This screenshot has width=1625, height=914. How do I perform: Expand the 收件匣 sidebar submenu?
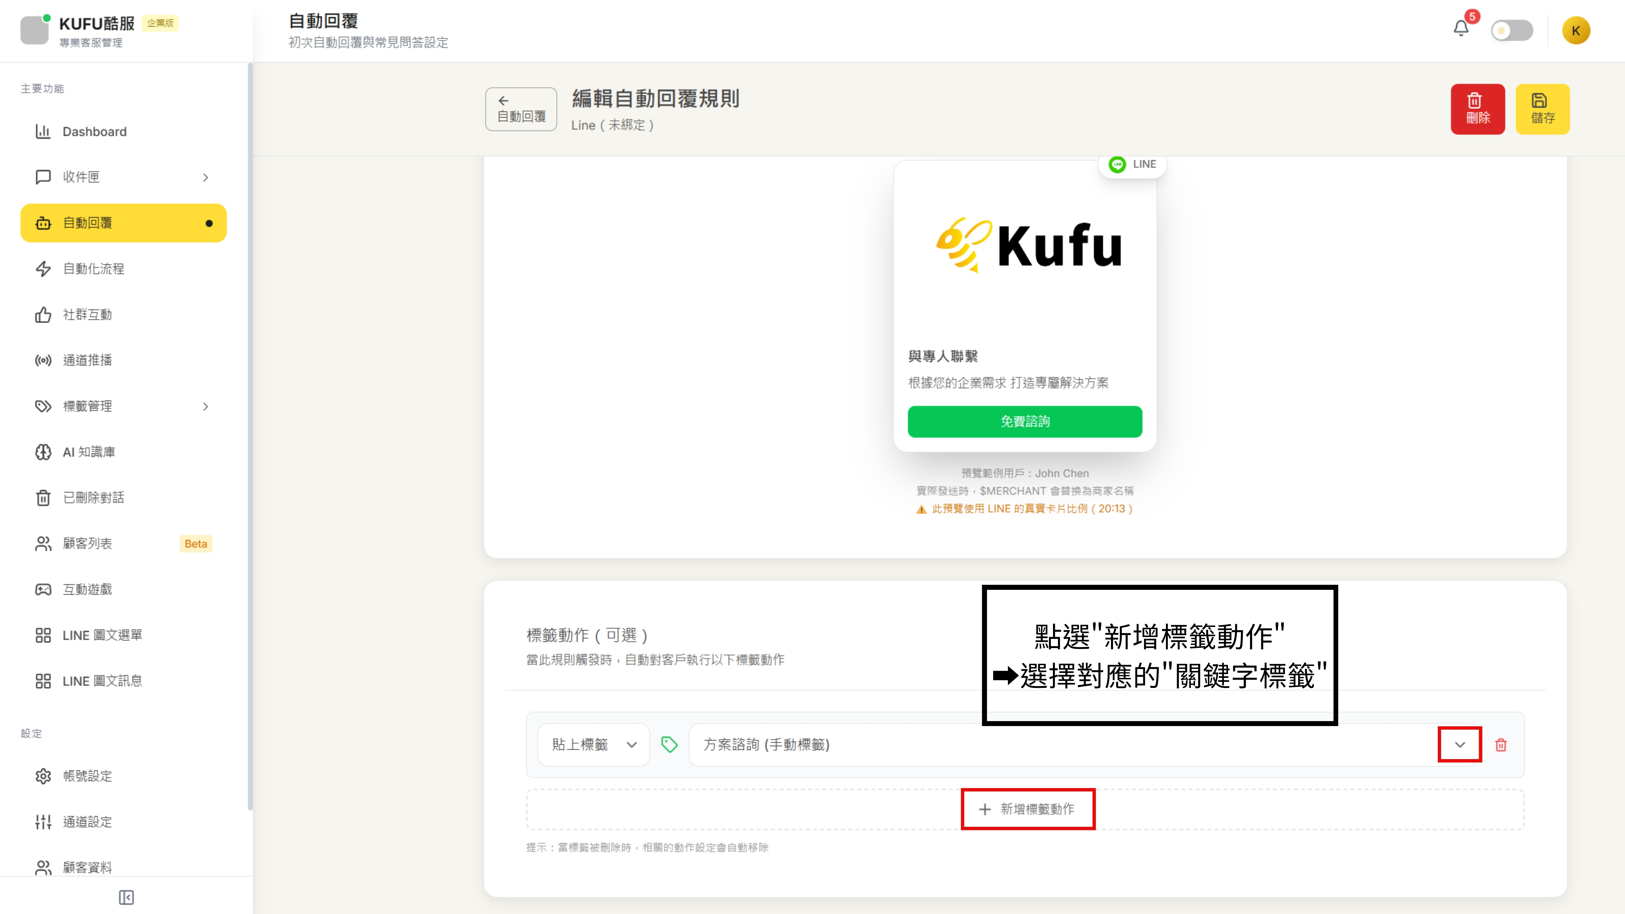(x=205, y=177)
